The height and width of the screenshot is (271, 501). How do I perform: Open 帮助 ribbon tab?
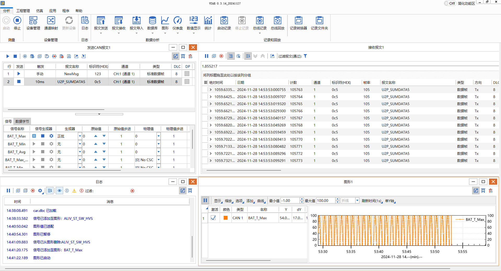[79, 11]
